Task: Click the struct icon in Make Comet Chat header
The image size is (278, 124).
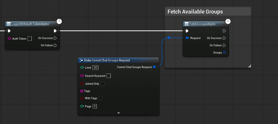Action: tap(81, 60)
